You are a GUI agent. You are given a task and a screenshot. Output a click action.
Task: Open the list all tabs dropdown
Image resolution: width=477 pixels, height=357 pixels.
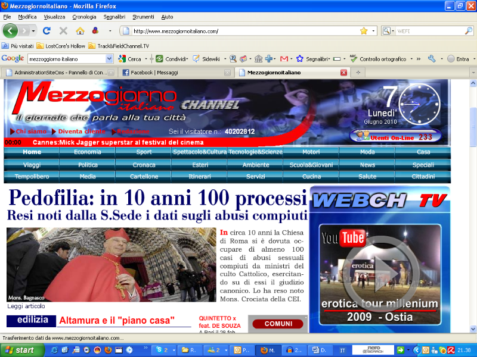click(473, 73)
